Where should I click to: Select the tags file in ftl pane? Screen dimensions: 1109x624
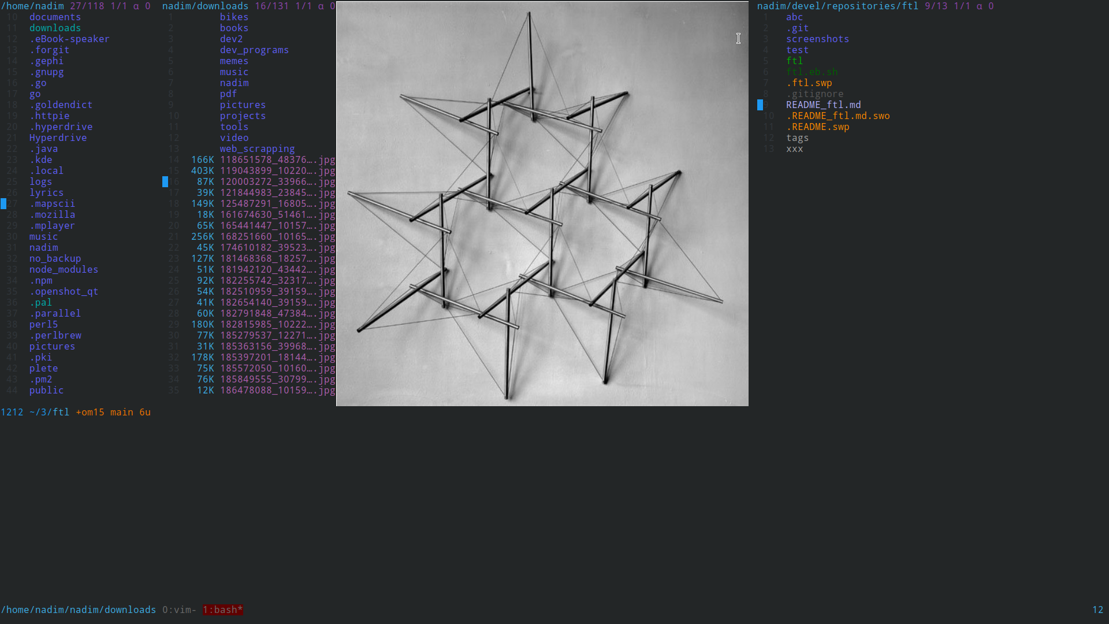(x=797, y=138)
